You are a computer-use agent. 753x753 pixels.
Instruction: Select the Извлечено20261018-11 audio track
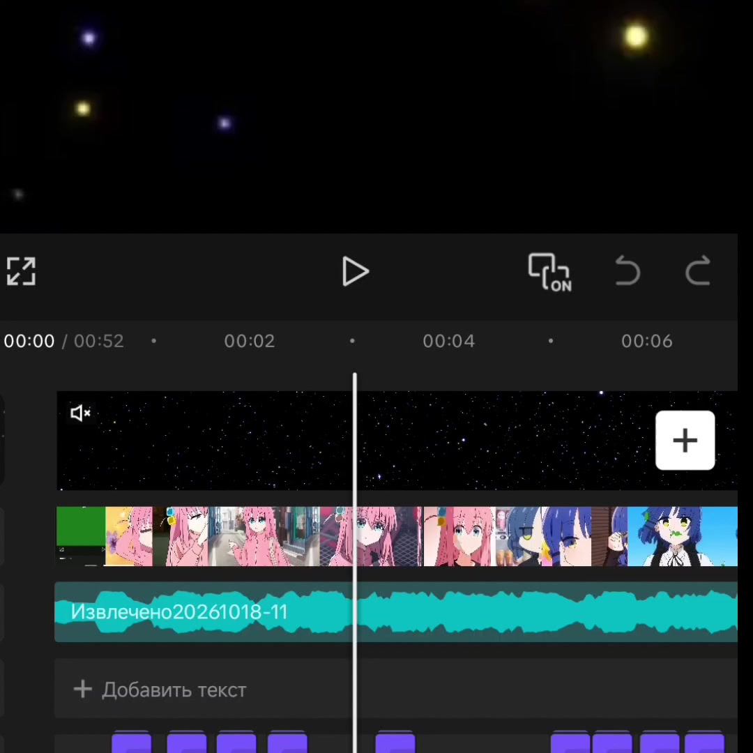click(x=396, y=612)
